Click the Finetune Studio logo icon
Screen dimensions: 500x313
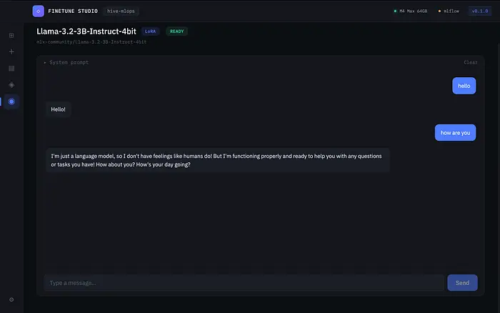click(38, 11)
